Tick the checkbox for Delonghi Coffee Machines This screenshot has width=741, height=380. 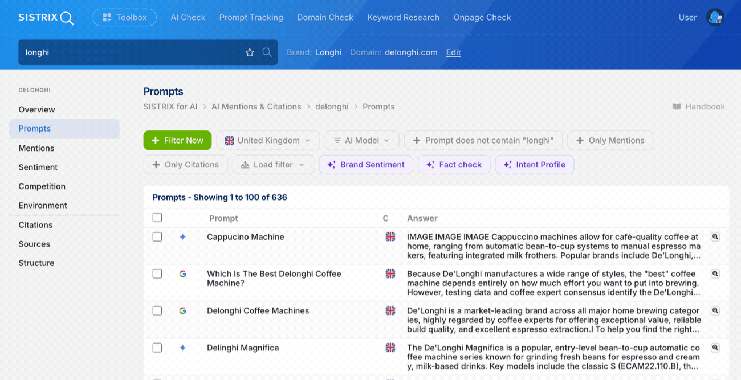[x=157, y=310]
